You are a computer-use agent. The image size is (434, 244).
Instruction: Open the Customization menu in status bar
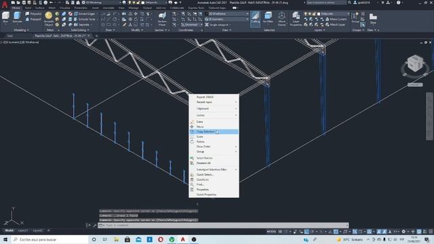coord(431,232)
